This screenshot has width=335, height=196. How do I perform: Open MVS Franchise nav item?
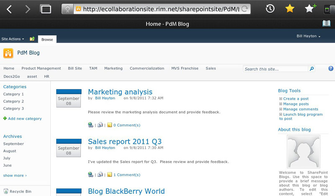pos(185,68)
